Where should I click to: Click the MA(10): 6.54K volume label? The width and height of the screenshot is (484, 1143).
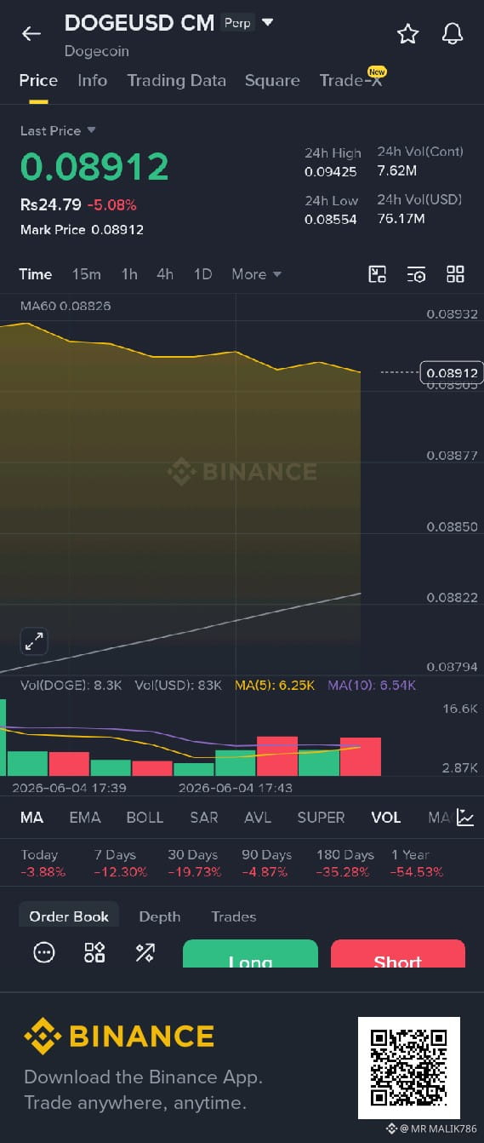point(372,685)
